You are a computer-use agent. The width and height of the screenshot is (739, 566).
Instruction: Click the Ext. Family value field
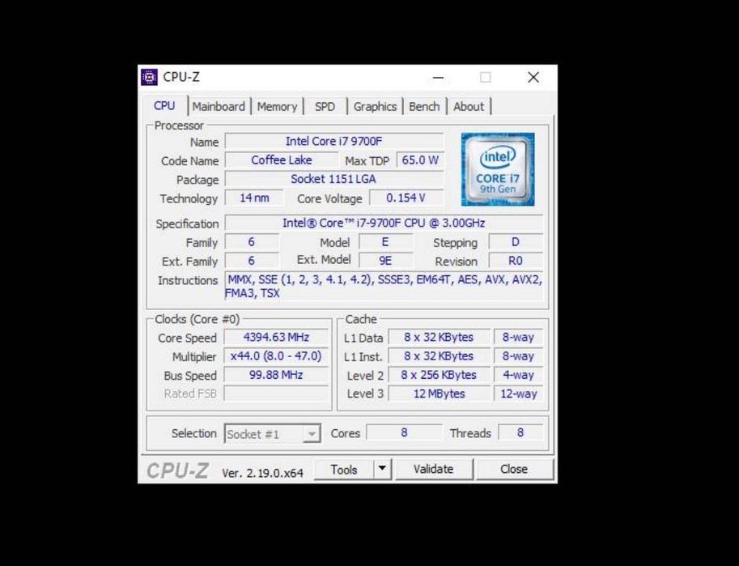point(252,261)
